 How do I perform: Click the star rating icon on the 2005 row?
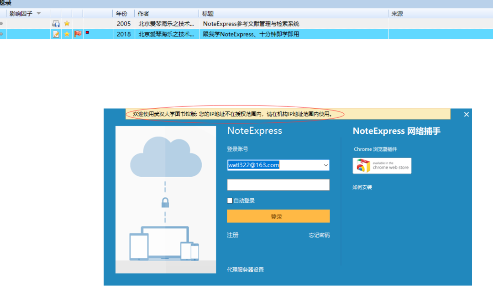tap(66, 23)
